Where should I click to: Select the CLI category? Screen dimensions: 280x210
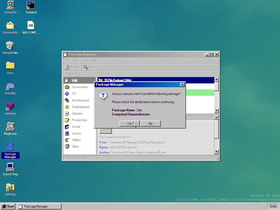coord(80,94)
